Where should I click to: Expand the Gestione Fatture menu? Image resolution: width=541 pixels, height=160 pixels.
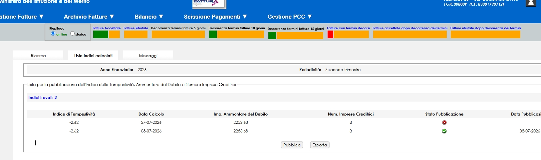point(22,17)
